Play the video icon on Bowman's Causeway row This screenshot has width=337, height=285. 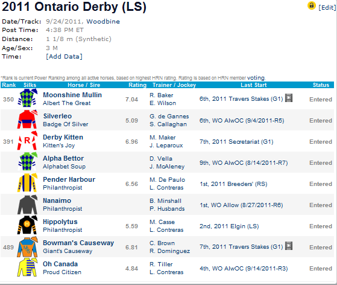[289, 246]
